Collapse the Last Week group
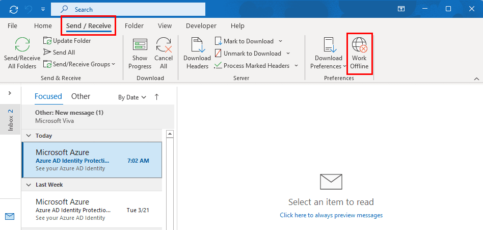The width and height of the screenshot is (483, 230). (29, 185)
